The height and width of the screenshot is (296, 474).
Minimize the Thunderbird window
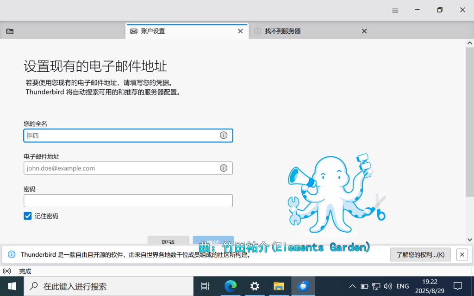(417, 10)
